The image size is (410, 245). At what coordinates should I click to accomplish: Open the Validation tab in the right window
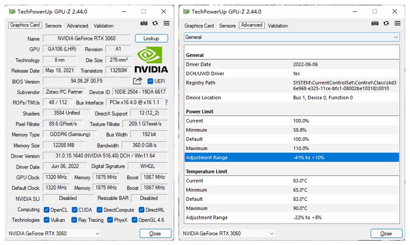[x=278, y=26]
